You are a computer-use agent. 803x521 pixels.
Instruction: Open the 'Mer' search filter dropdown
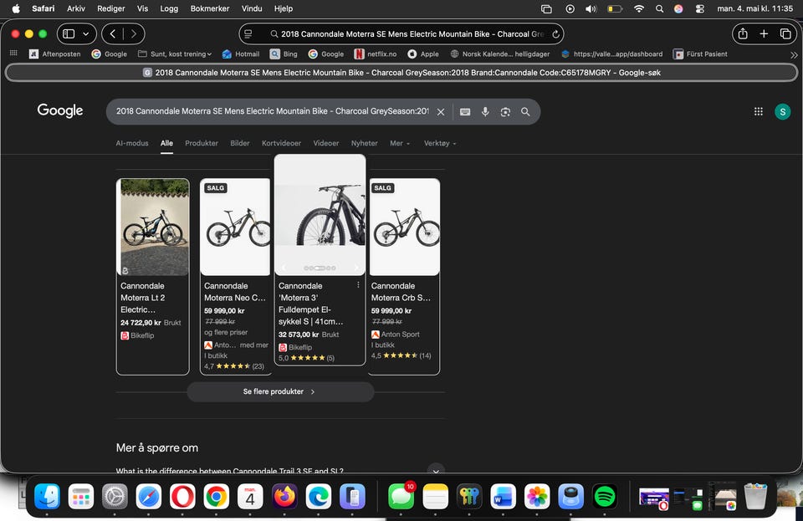[400, 143]
